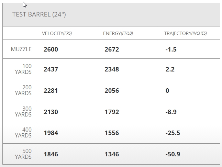Click the muzzle trajectory value -1.5
This screenshot has width=222, height=167.
coord(171,49)
